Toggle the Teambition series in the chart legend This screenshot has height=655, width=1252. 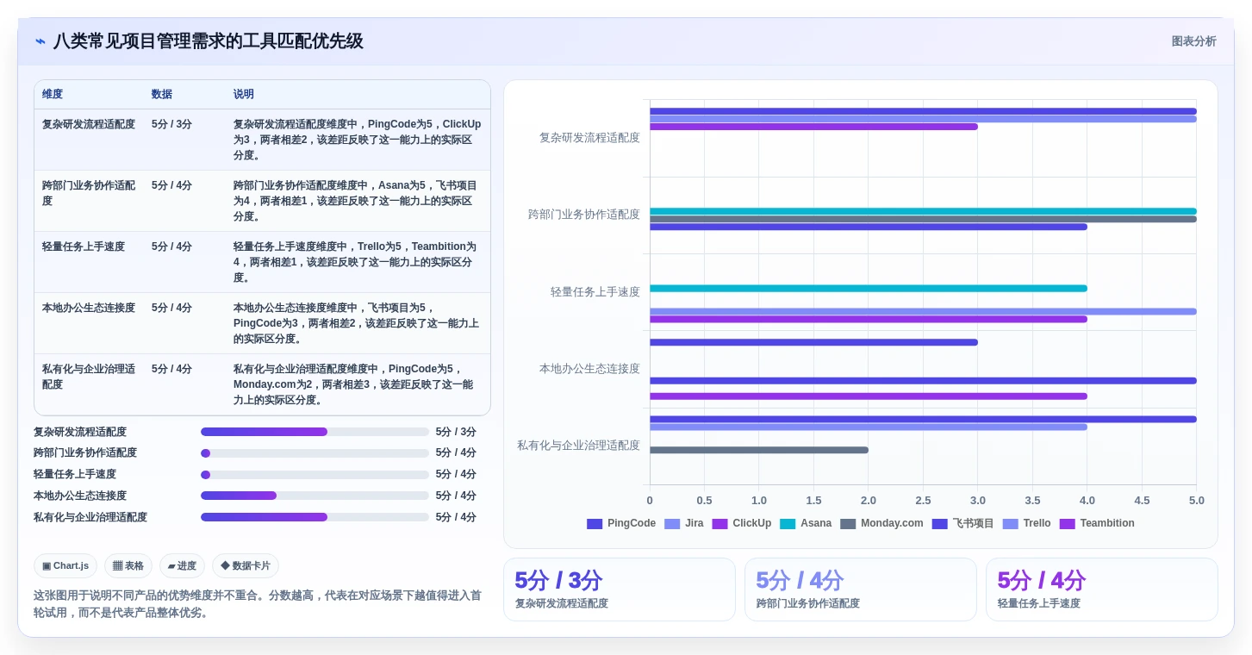(1097, 523)
